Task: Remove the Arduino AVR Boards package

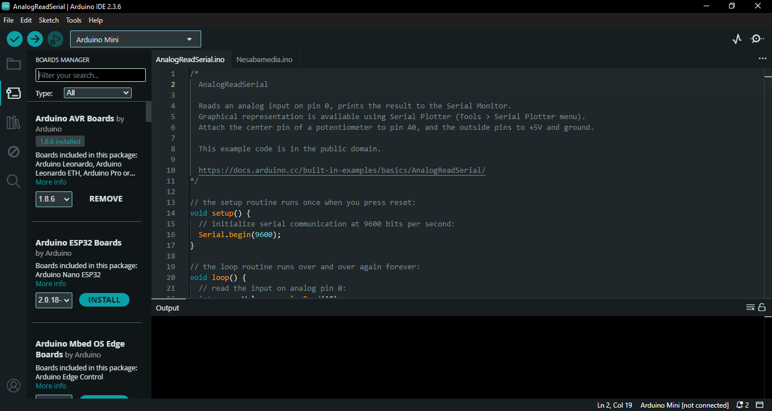Action: click(x=106, y=199)
